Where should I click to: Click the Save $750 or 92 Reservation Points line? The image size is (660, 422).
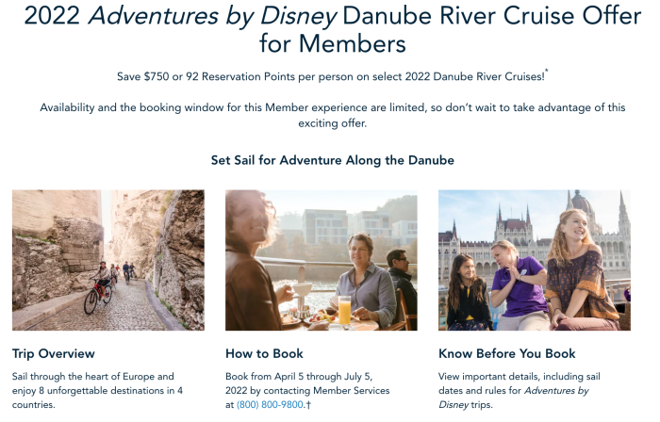coord(330,74)
